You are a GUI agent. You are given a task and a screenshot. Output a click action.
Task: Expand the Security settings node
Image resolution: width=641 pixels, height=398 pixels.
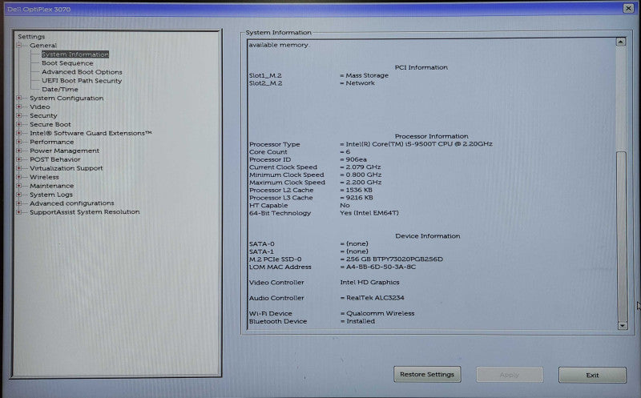pyautogui.click(x=18, y=115)
